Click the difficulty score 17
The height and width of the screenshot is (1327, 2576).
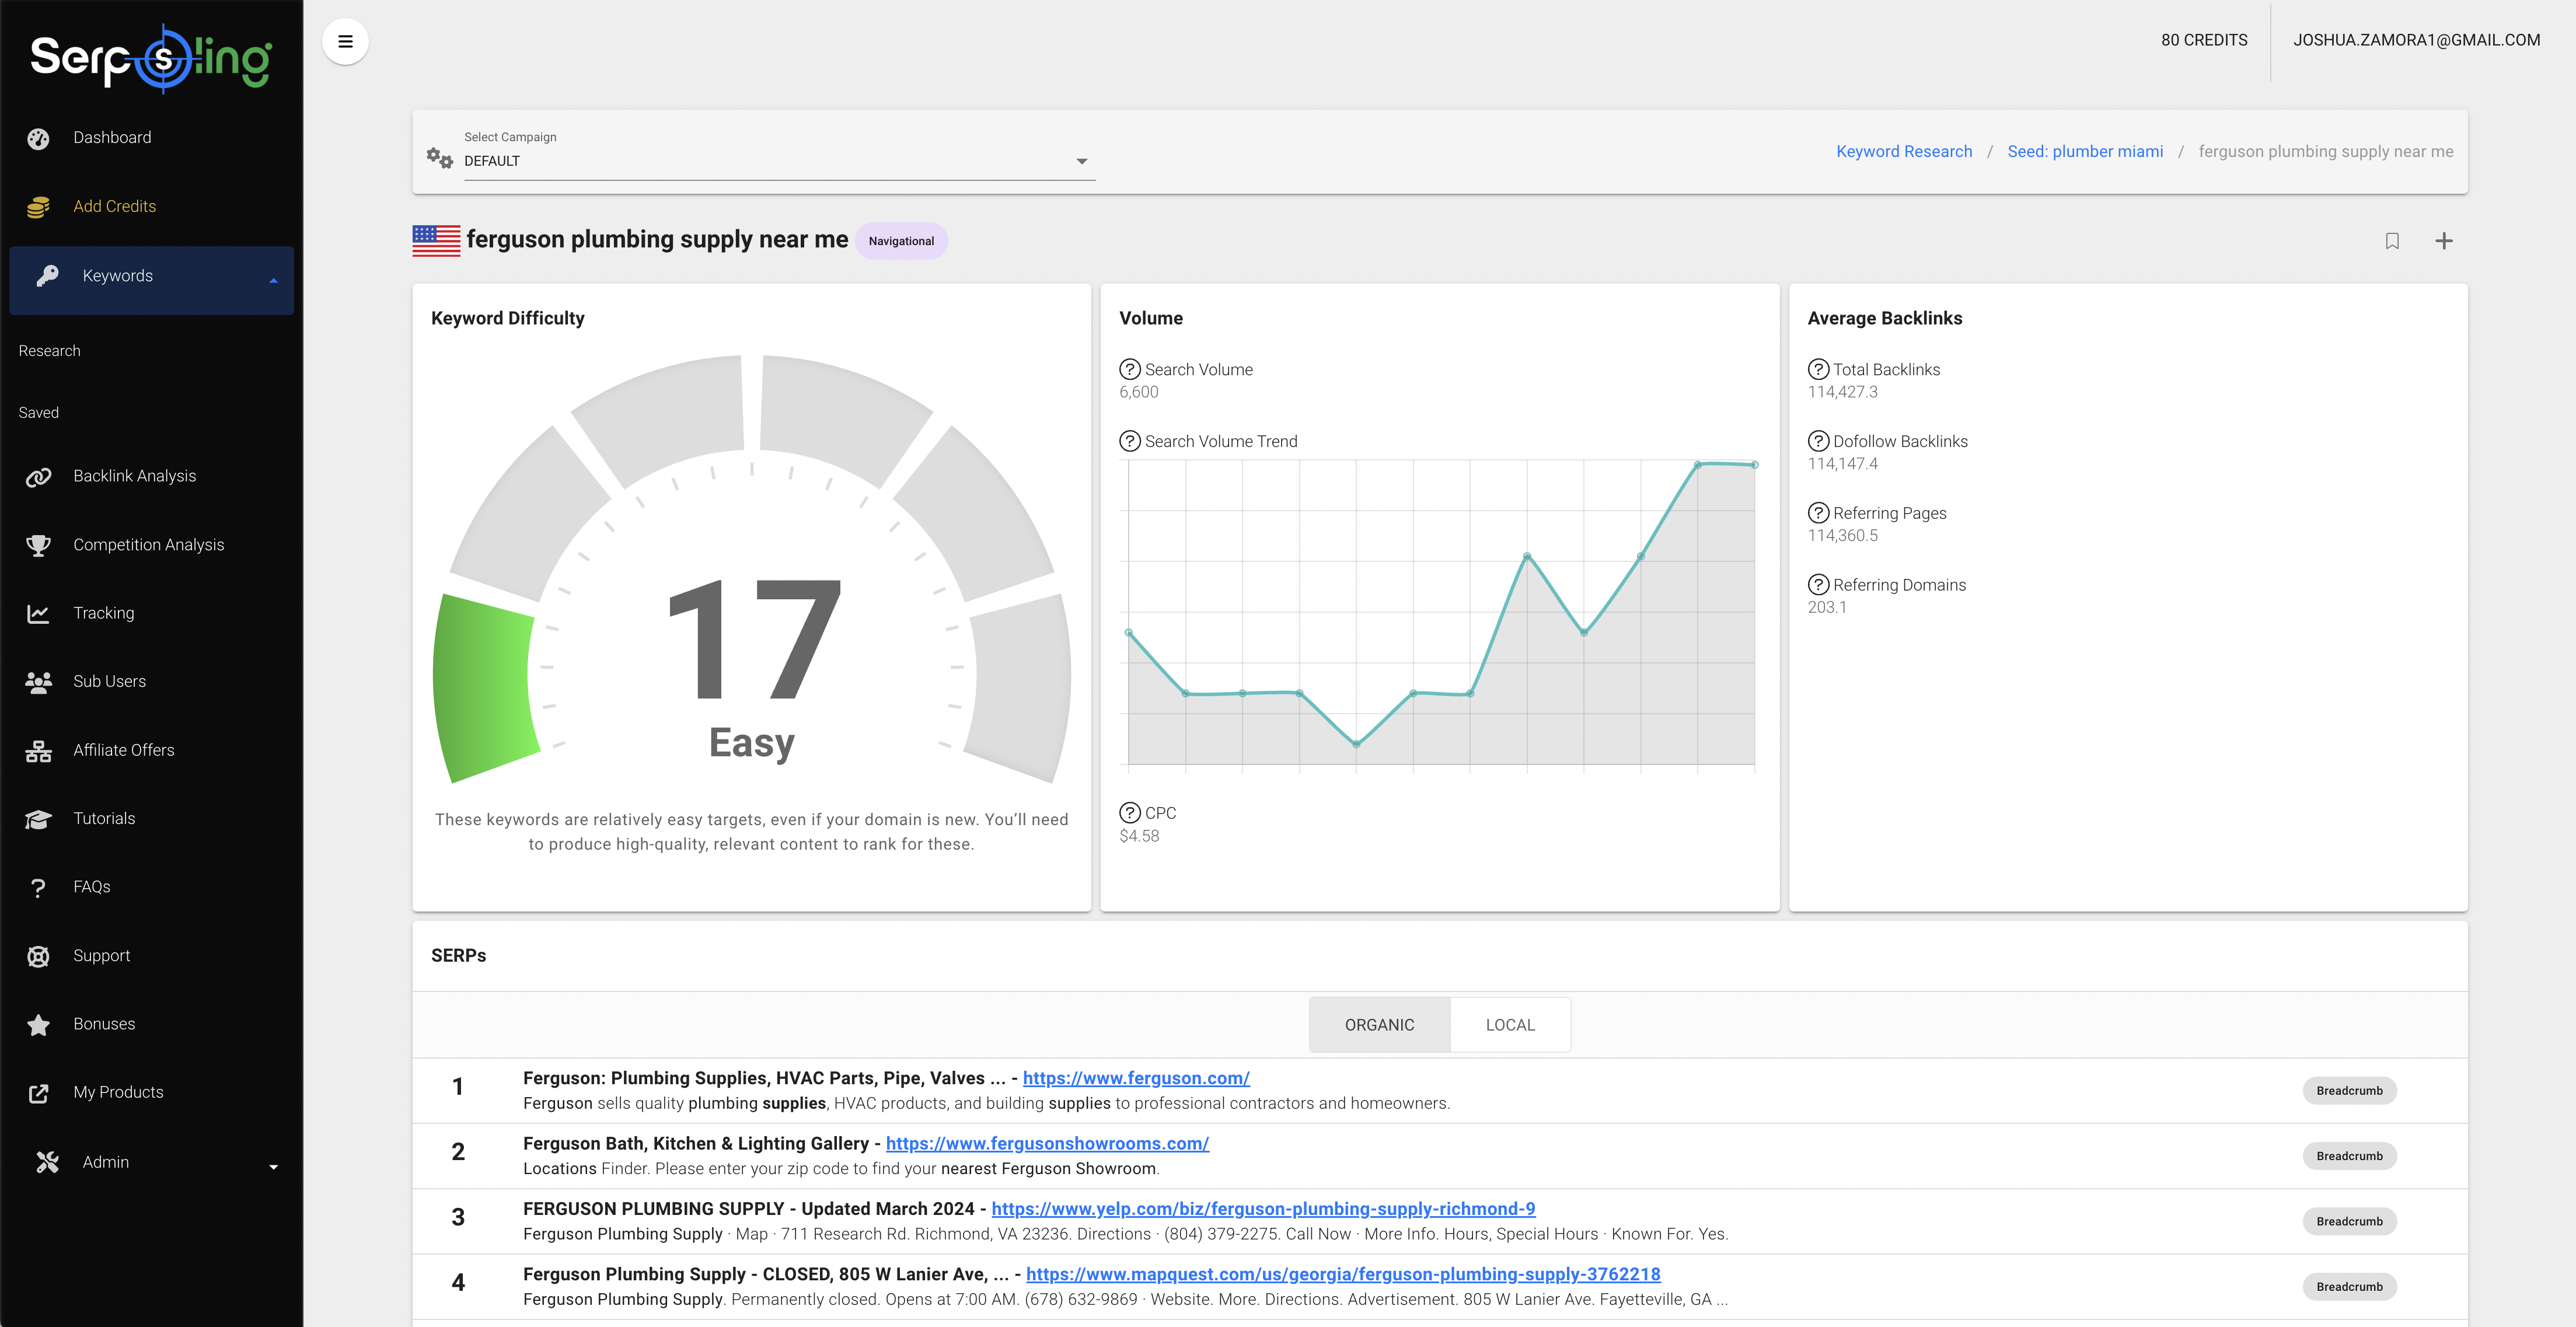tap(754, 640)
